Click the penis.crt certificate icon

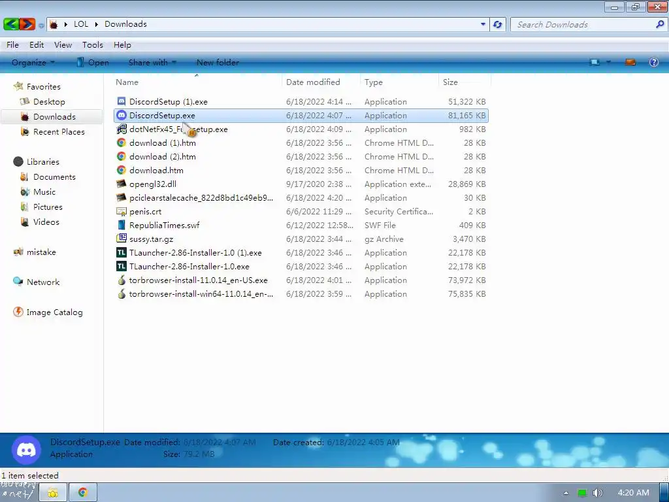tap(121, 211)
